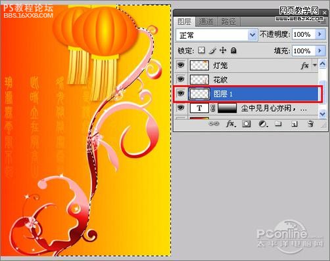Select the 花纹 layer thumbnail

199,79
